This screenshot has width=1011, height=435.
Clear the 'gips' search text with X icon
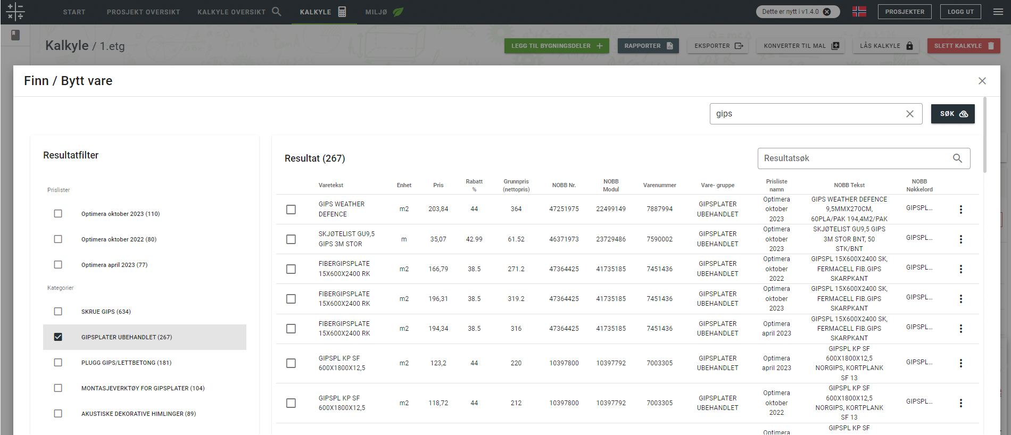coord(909,114)
